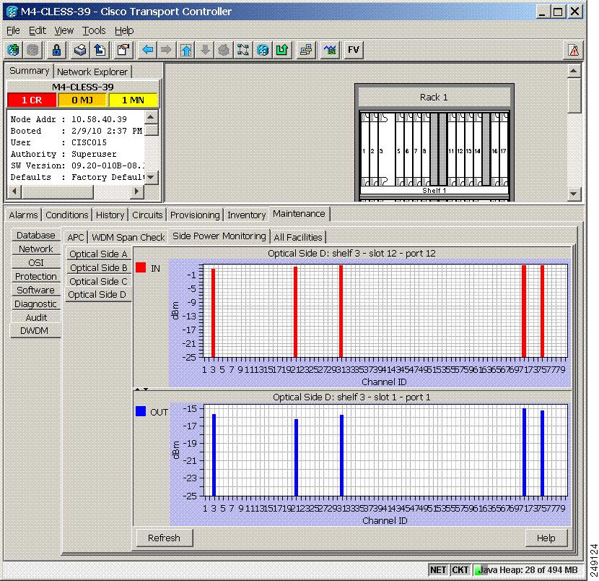Click the add node toolbar icon
The image size is (599, 581).
[14, 50]
